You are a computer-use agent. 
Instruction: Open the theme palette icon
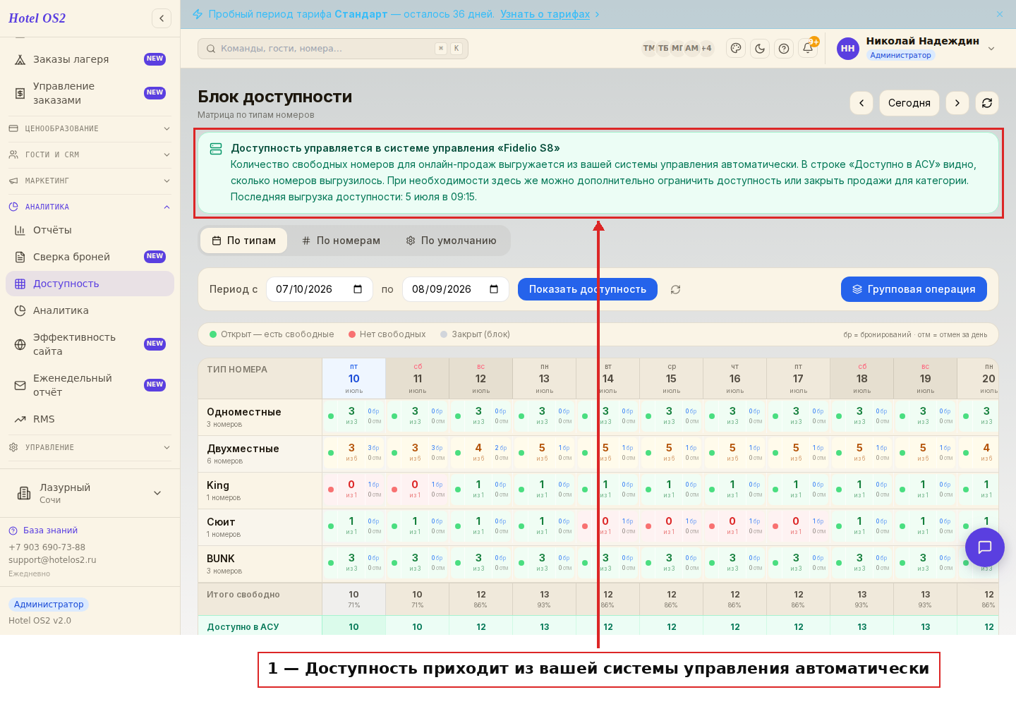736,49
